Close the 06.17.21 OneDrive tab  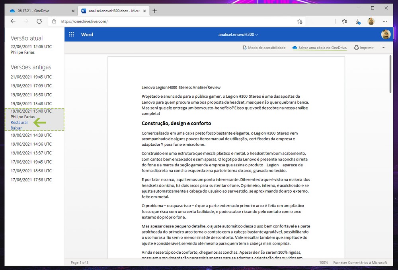(73, 11)
